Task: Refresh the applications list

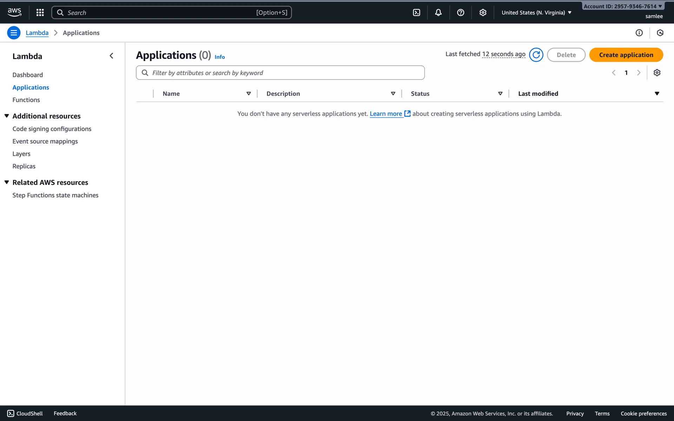Action: [536, 55]
